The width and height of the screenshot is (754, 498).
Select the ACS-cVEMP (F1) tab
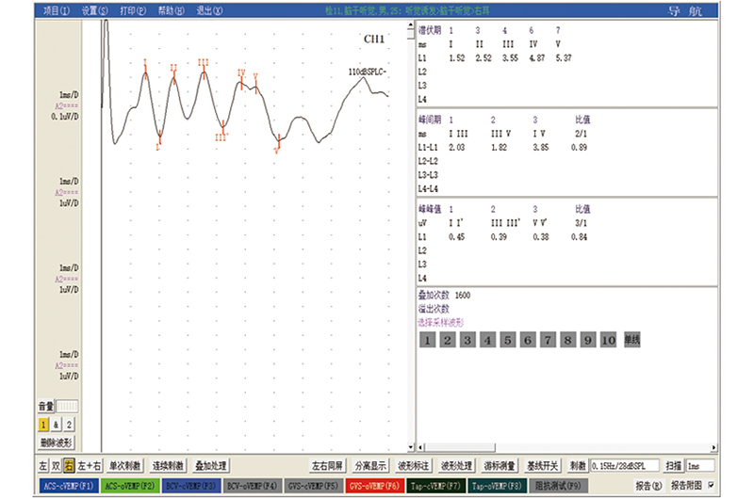[x=66, y=486]
